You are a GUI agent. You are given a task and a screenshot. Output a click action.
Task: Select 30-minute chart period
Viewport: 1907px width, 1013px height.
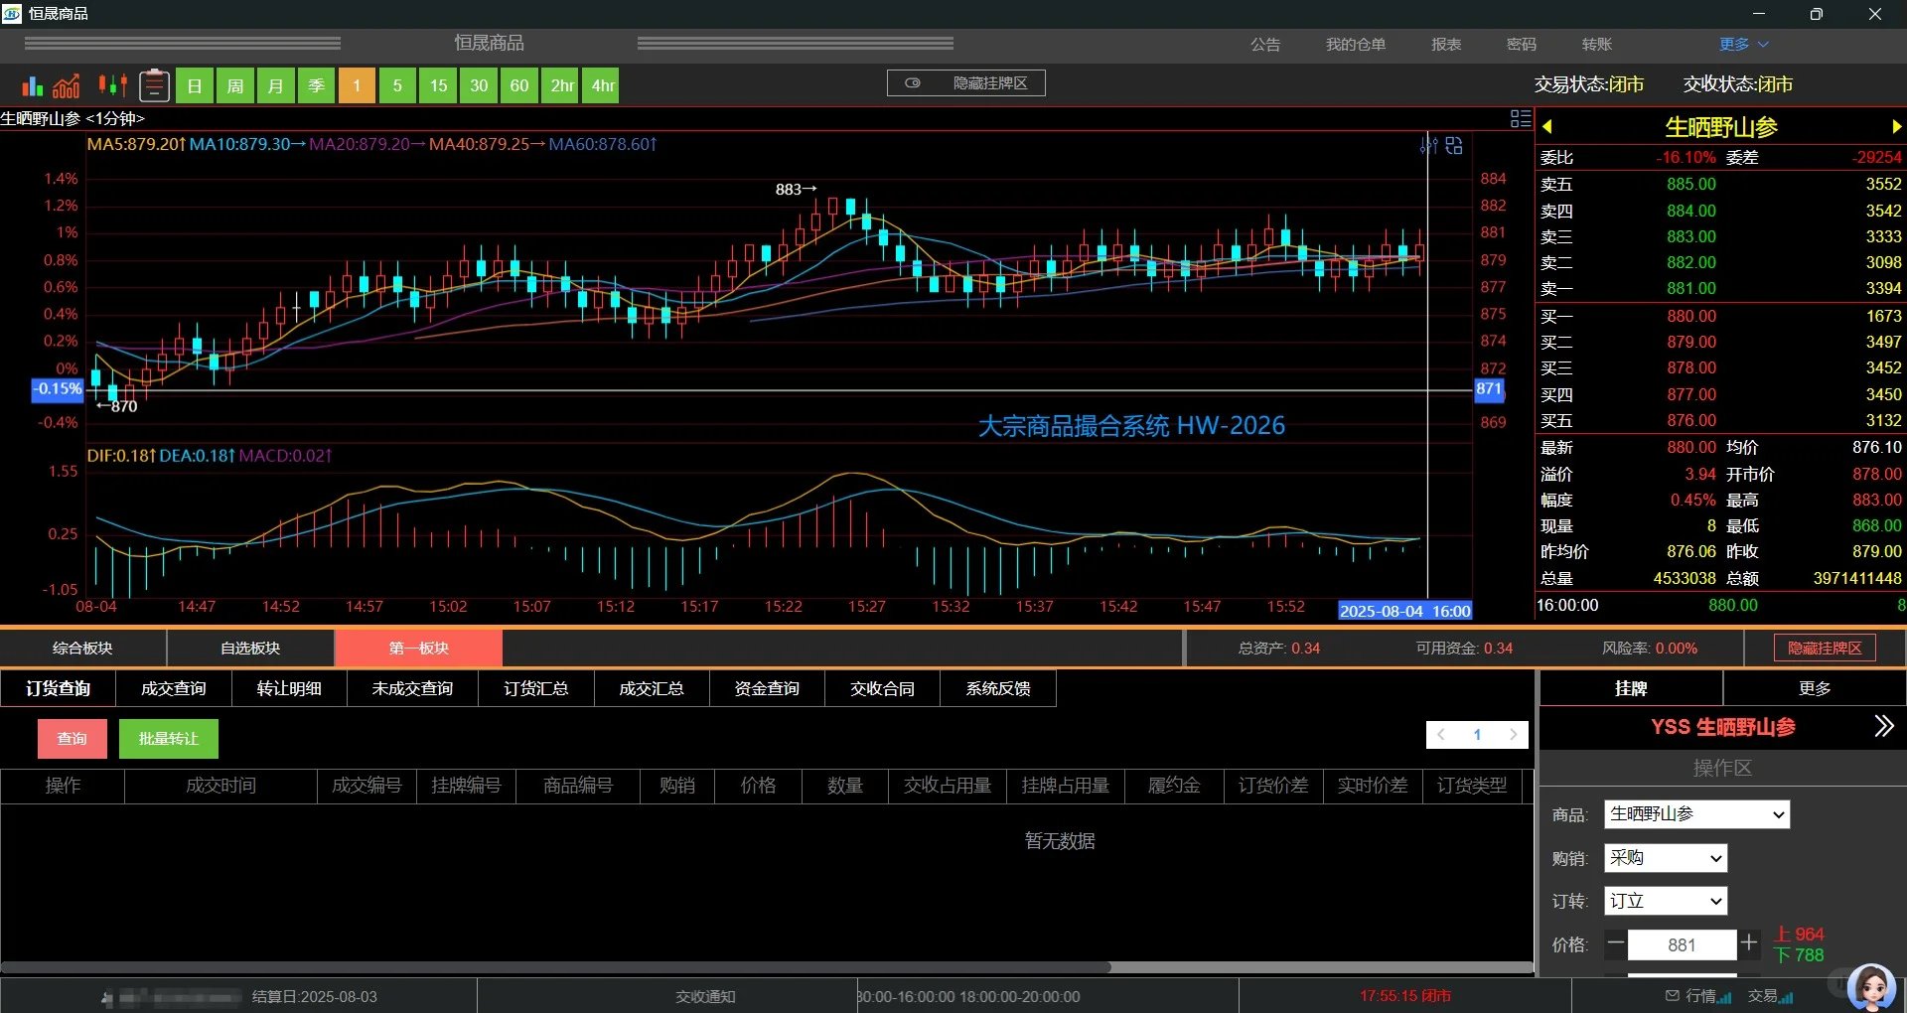479,85
